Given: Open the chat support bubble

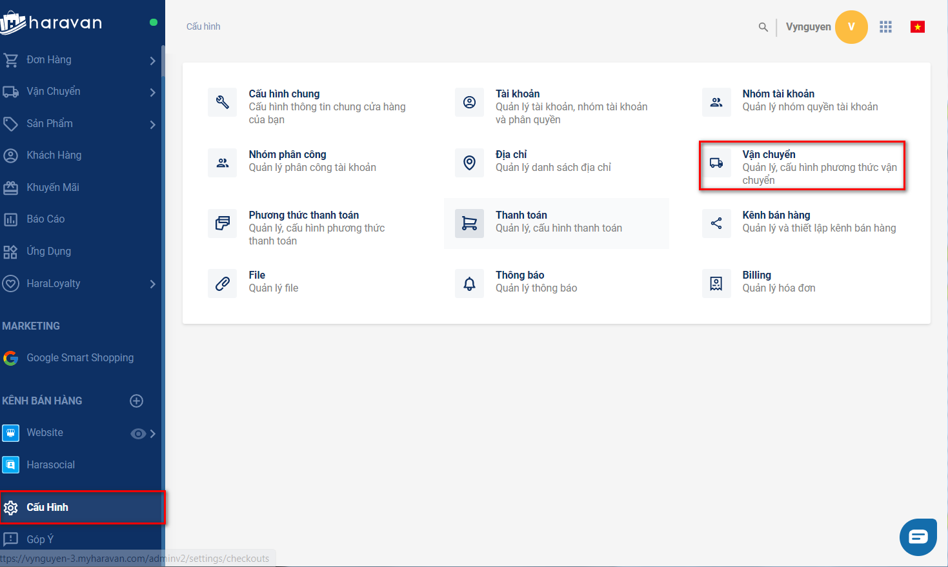Looking at the screenshot, I should [x=918, y=537].
